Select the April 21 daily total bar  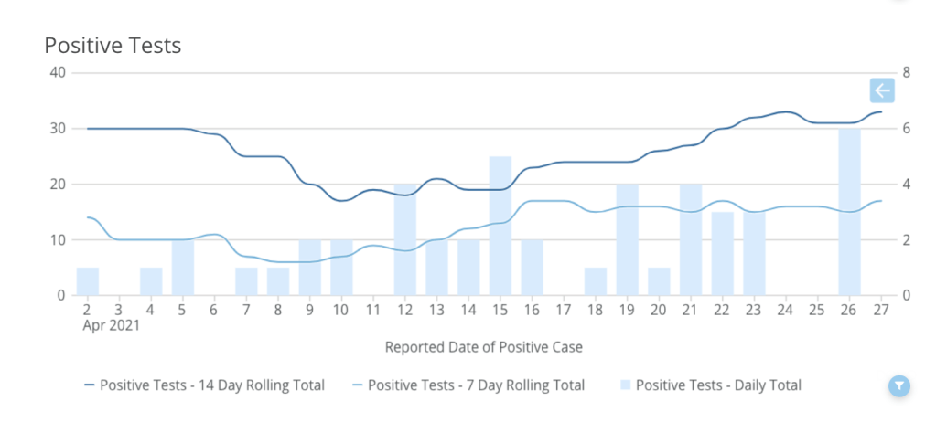pos(690,240)
